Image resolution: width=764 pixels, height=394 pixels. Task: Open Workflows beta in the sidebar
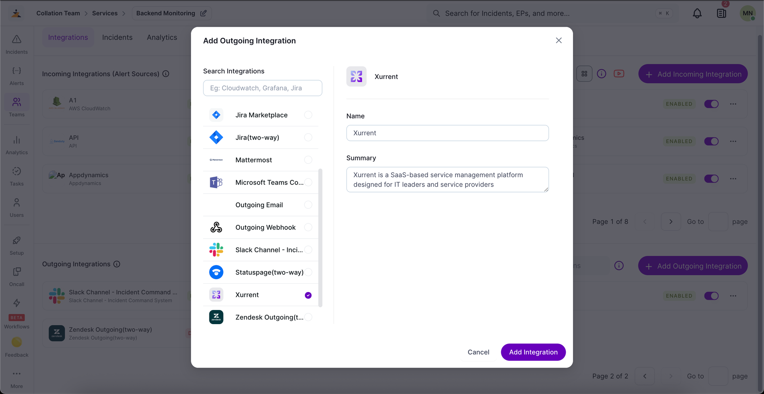tap(16, 314)
